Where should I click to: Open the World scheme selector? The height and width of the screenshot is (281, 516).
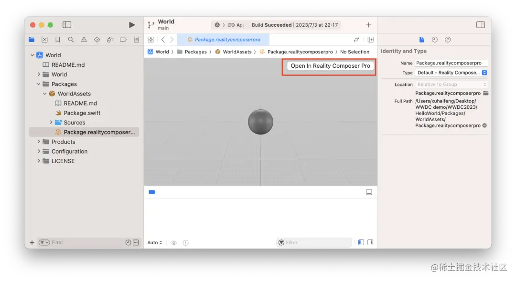pos(217,25)
